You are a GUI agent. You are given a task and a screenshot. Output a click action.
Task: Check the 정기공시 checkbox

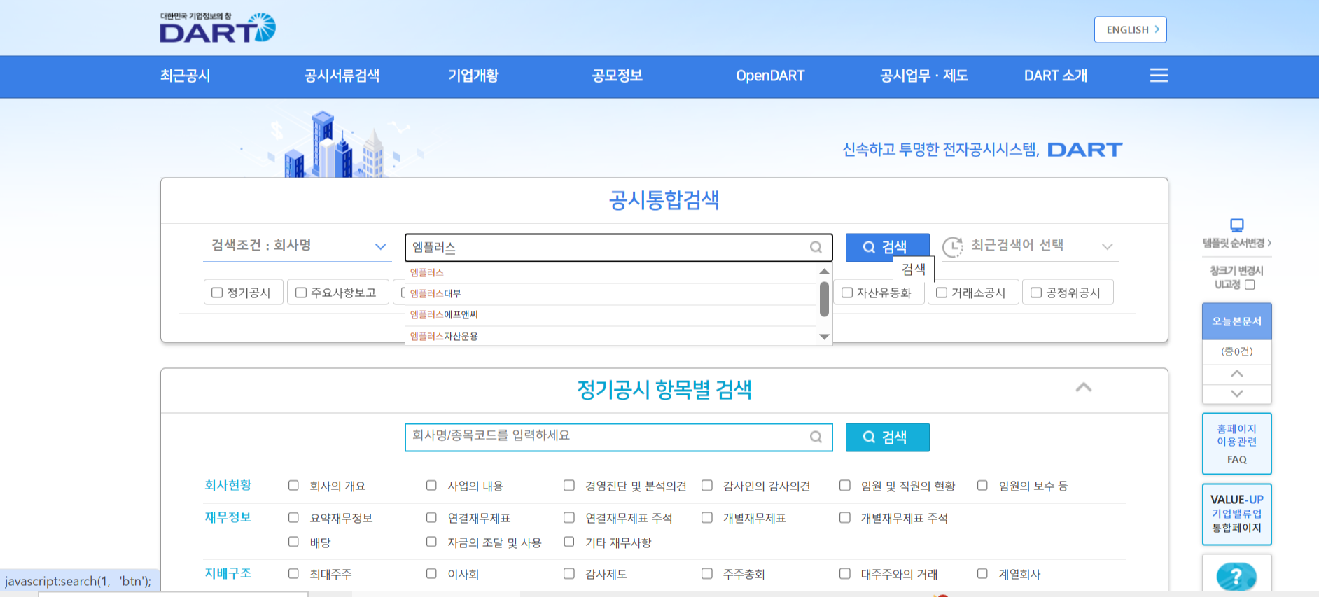217,293
